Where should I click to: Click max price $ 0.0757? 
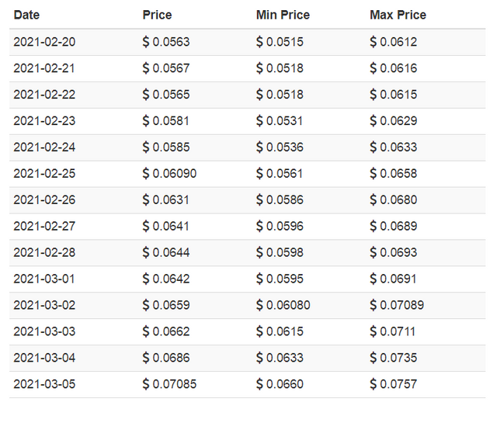(394, 384)
